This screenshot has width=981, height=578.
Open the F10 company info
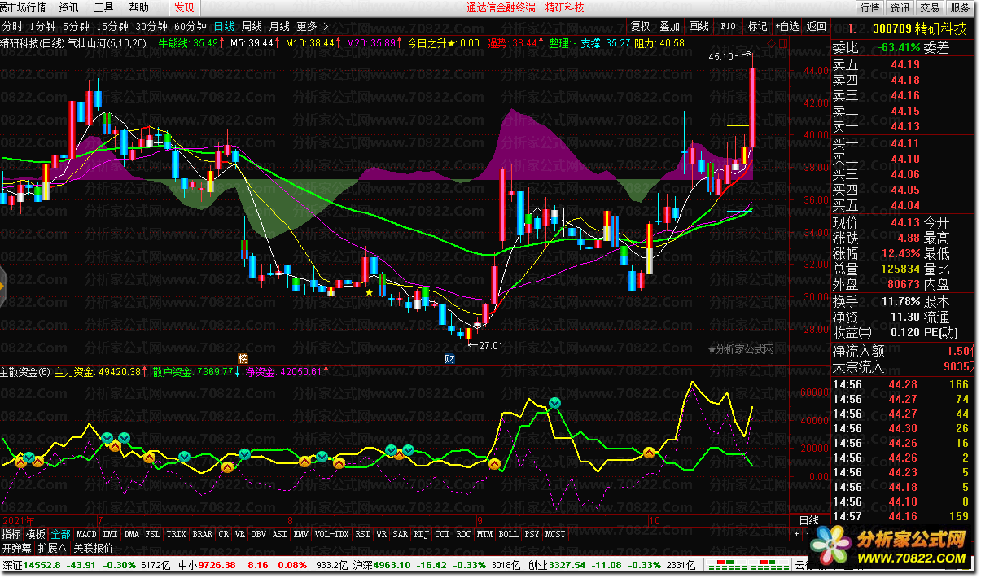coord(728,26)
